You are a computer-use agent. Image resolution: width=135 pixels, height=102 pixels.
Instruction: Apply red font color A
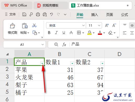(100, 33)
